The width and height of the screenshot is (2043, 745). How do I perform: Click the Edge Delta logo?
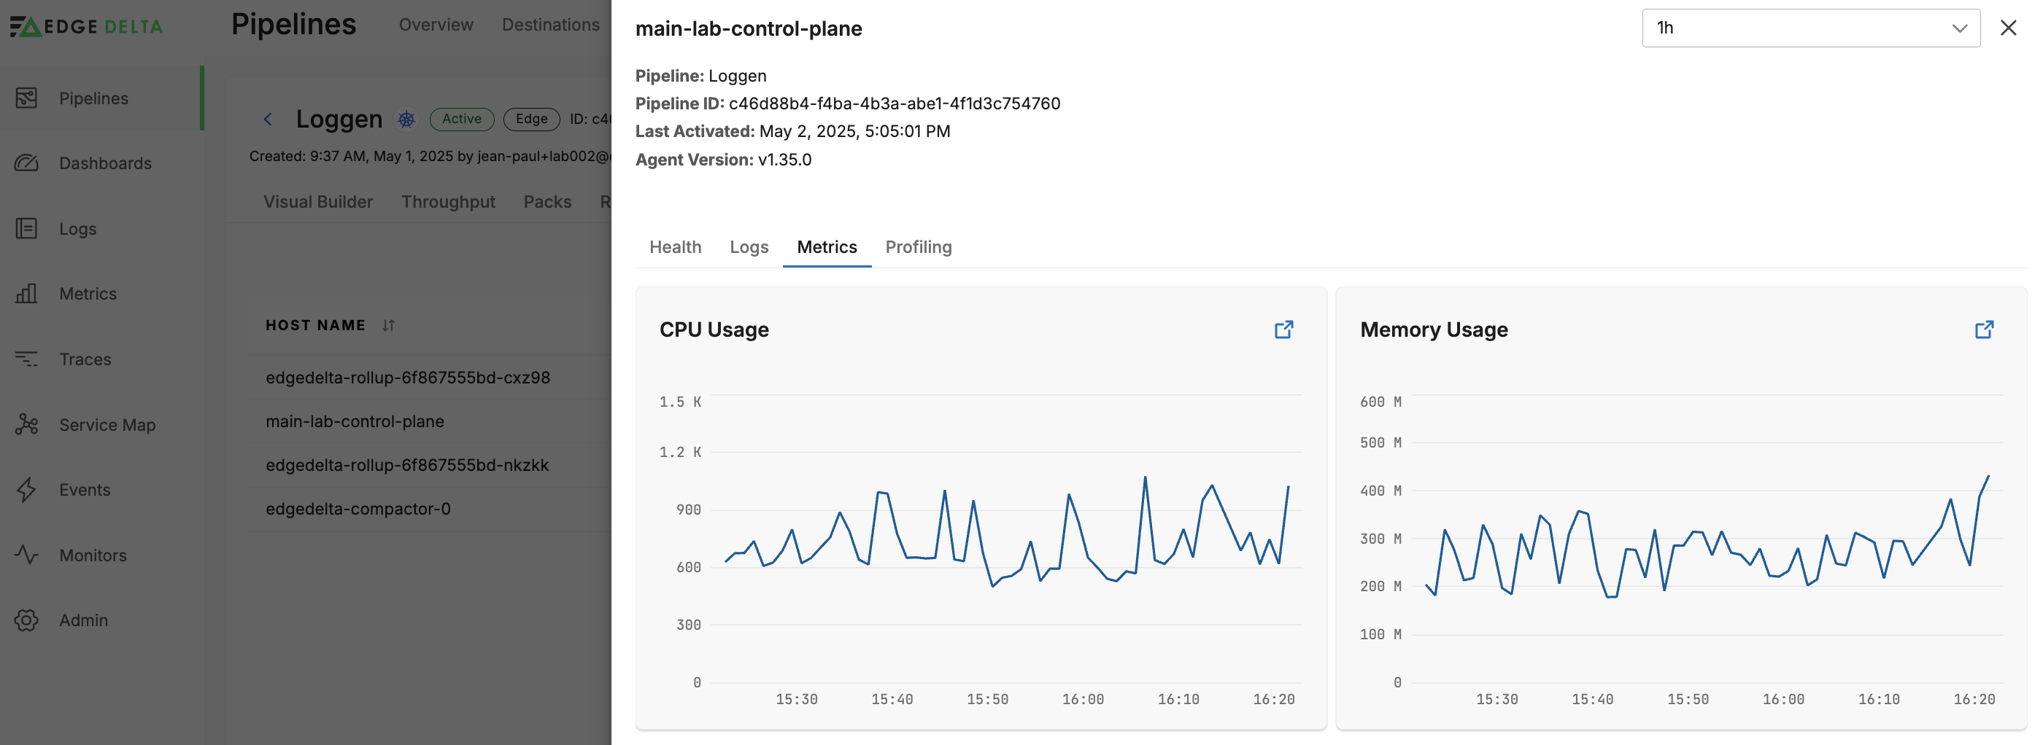85,26
